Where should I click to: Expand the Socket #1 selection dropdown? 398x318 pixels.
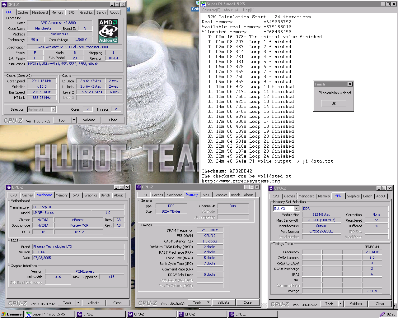(x=53, y=109)
